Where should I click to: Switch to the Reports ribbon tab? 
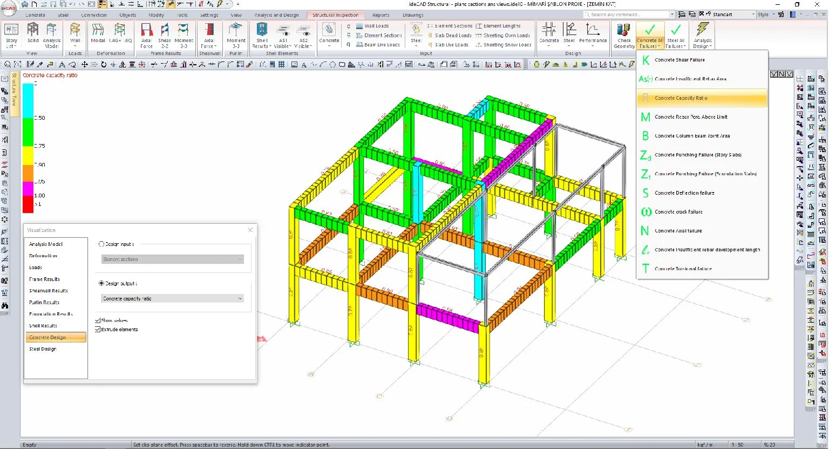coord(380,15)
